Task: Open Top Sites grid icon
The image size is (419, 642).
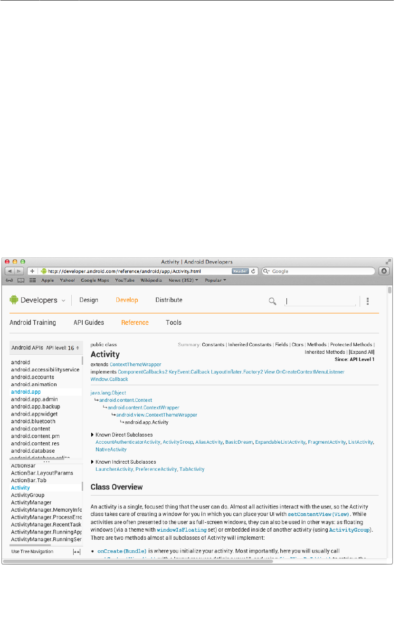Action: pyautogui.click(x=33, y=281)
